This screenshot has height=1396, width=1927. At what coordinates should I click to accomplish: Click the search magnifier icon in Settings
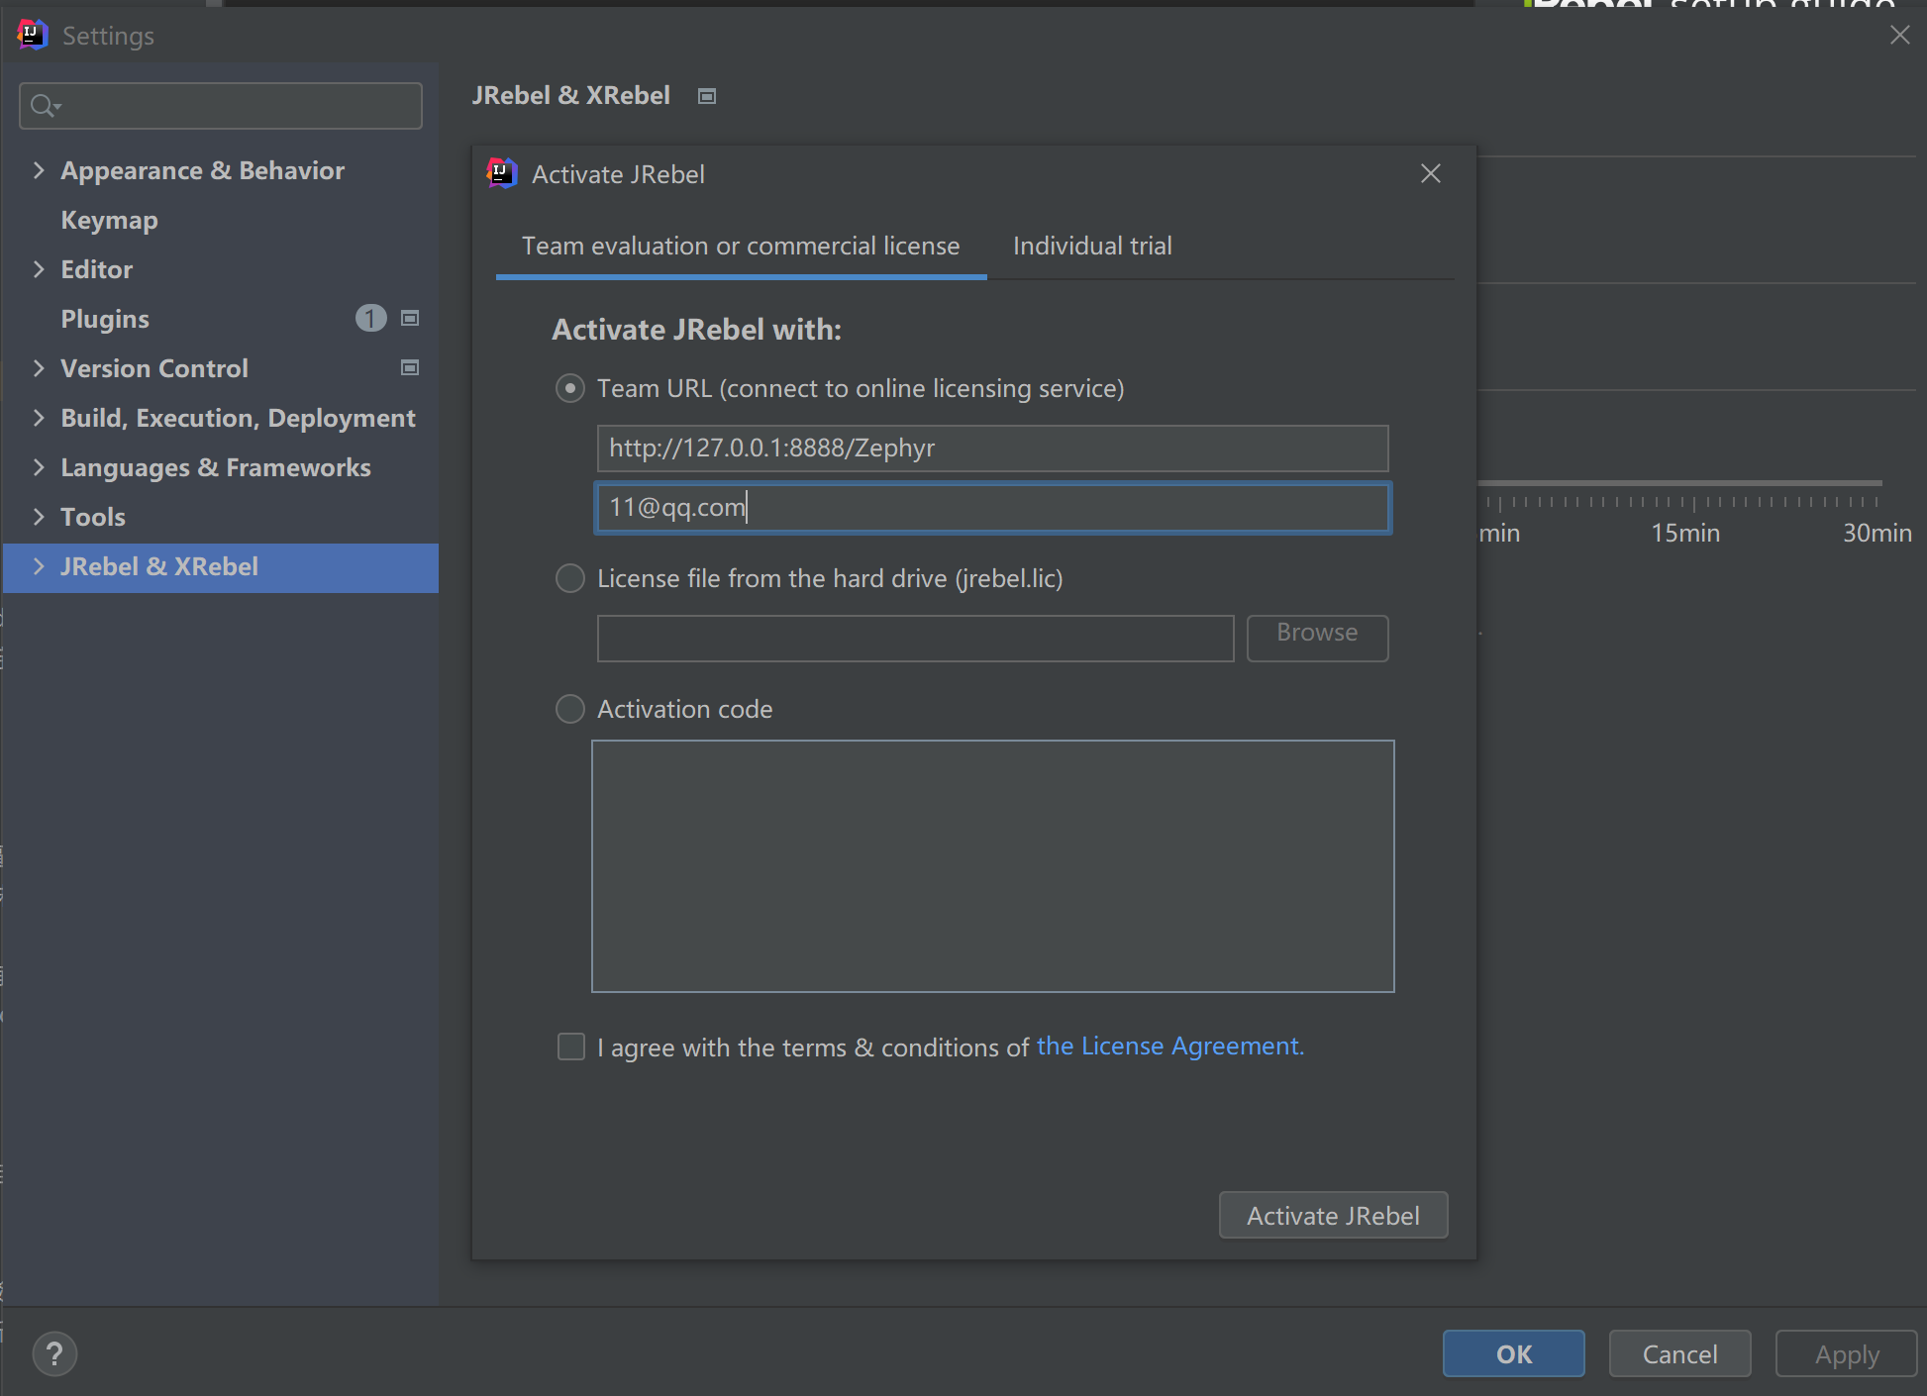[x=45, y=105]
